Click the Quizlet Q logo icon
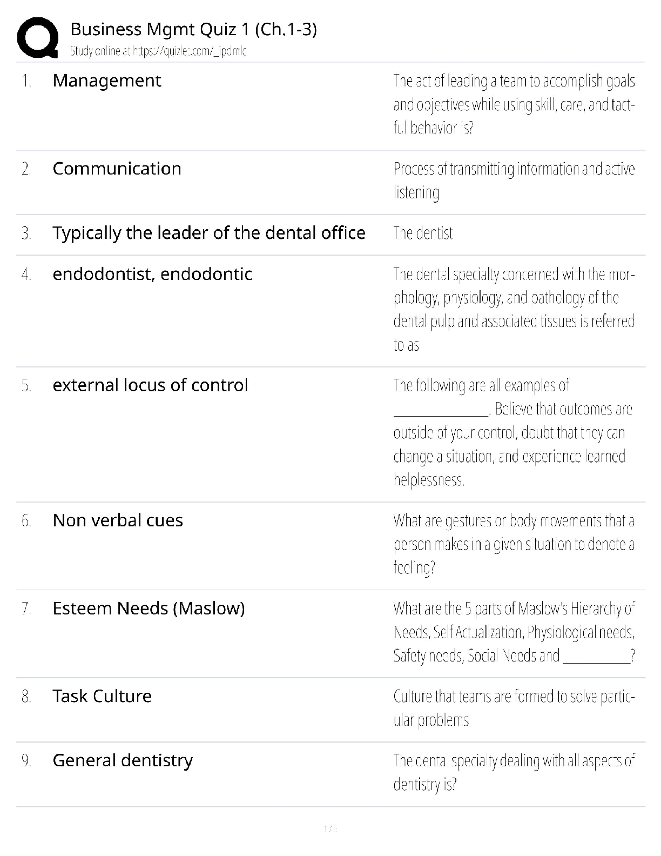The width and height of the screenshot is (661, 856). pos(37,37)
